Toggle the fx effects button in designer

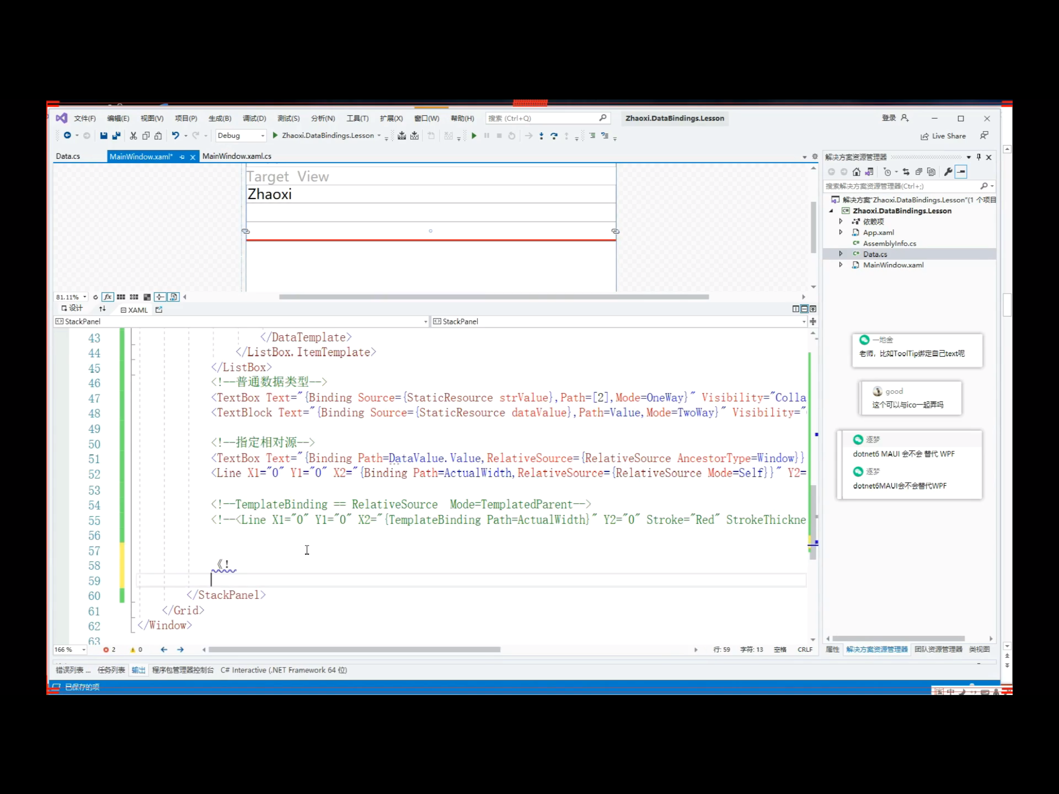[x=108, y=297]
